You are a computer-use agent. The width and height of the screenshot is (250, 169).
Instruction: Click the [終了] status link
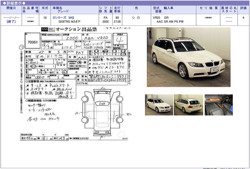(11, 22)
